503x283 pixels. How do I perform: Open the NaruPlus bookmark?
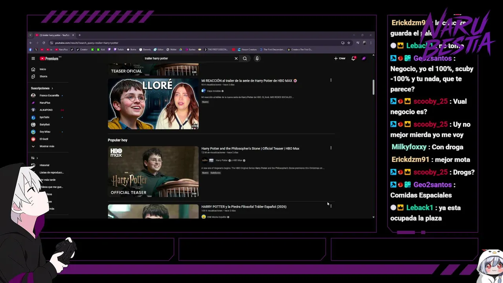[61, 50]
